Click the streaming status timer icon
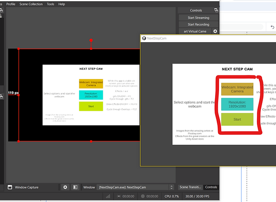The height and width of the screenshot is (202, 276). point(119,196)
